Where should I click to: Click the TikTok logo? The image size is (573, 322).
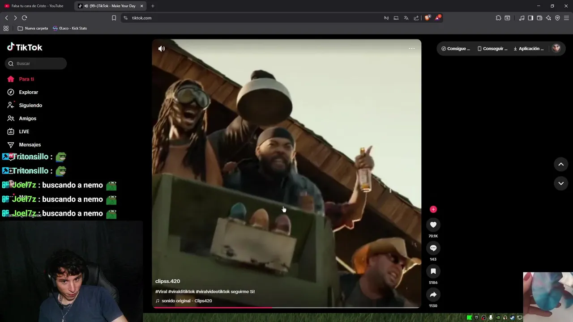pyautogui.click(x=25, y=47)
